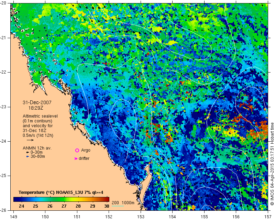Screen dimensions: 275x220
Task: Click the blue 30-80m ANMN arrow icon
Action: tap(27, 156)
